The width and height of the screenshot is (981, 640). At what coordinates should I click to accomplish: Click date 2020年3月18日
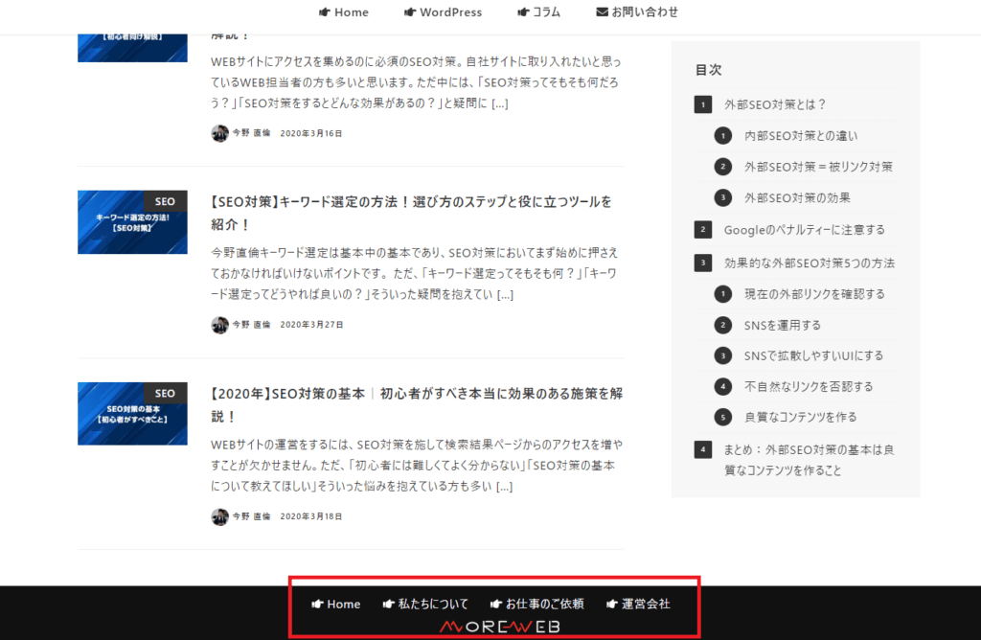click(x=311, y=516)
